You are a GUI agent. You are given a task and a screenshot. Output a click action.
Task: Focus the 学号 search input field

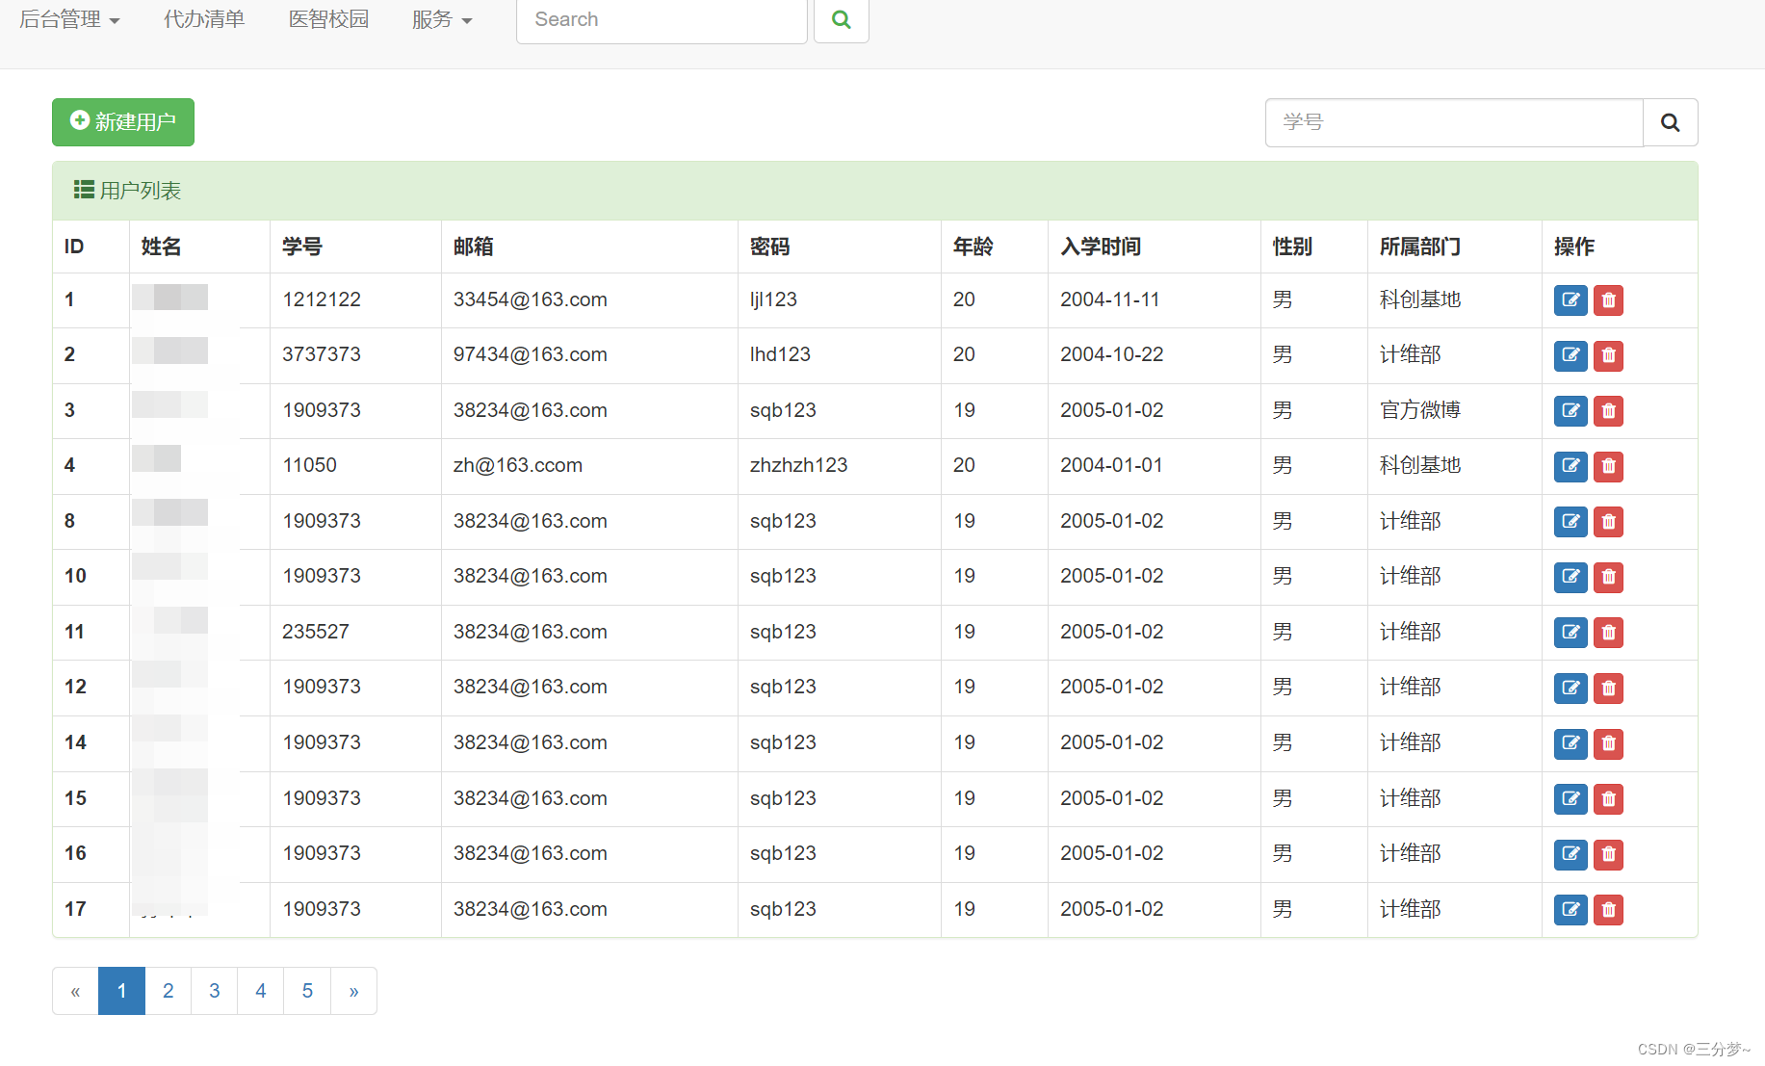pyautogui.click(x=1453, y=123)
